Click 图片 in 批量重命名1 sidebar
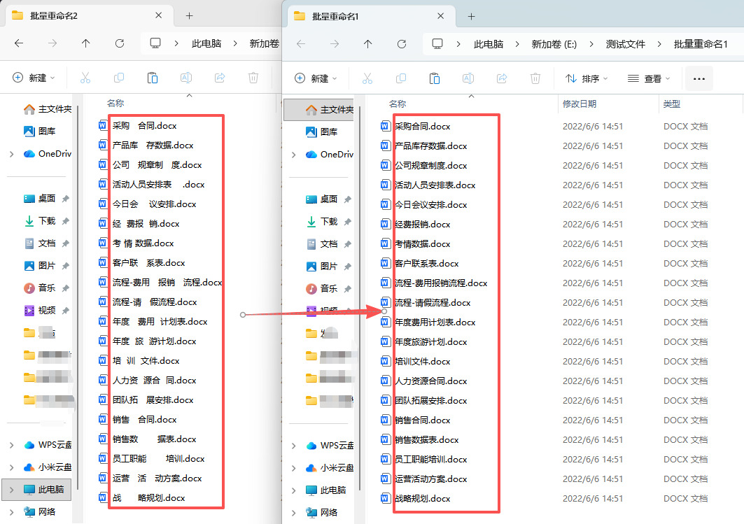744x524 pixels. pos(322,267)
